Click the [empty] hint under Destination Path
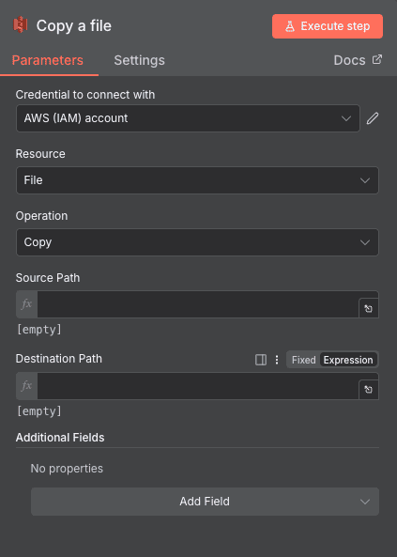This screenshot has height=557, width=397. tap(39, 411)
